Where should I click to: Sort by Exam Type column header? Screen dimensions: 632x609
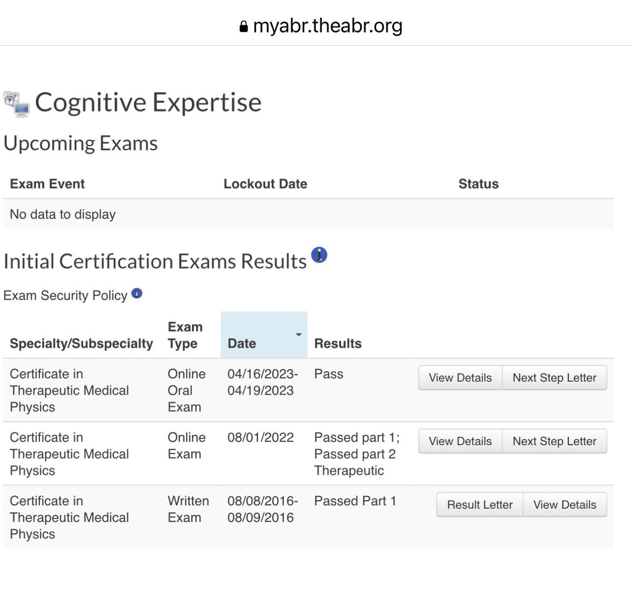tap(185, 335)
